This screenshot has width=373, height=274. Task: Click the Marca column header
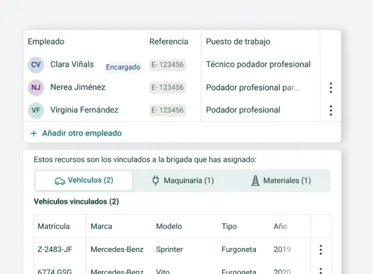(101, 226)
